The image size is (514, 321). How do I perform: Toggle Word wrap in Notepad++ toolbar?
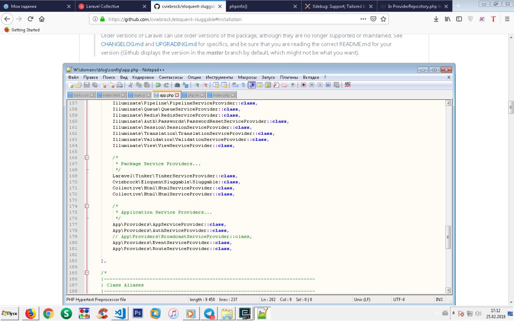235,85
